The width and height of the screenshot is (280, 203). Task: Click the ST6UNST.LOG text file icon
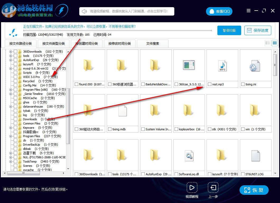pos(255,156)
